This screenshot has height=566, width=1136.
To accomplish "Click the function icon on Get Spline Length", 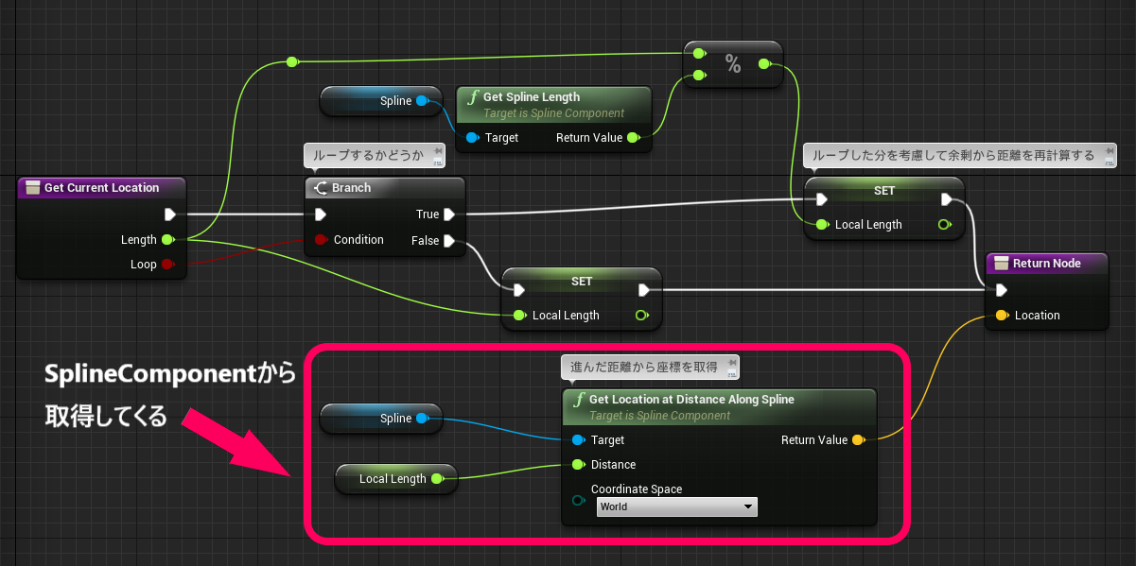I will pyautogui.click(x=471, y=97).
